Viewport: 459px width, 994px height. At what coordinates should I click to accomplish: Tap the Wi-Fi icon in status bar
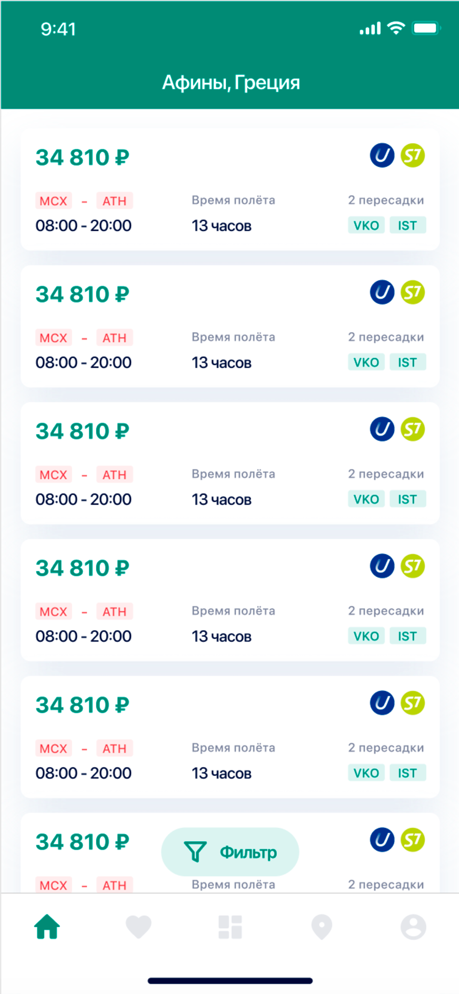(396, 28)
